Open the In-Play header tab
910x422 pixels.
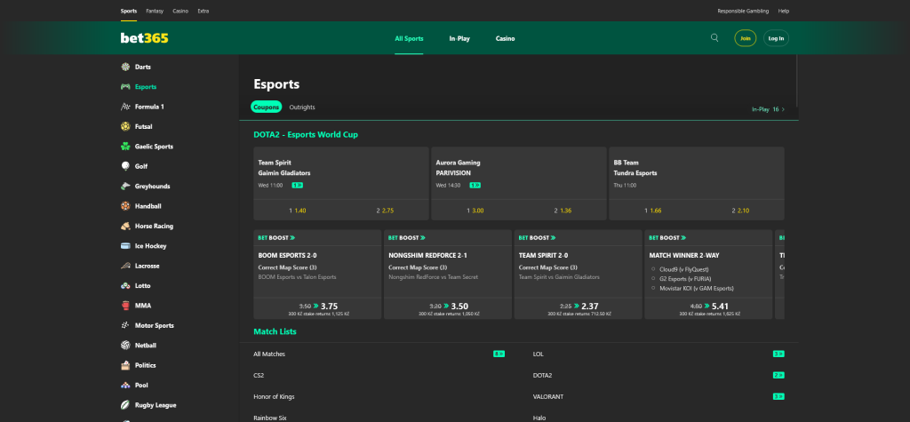click(x=459, y=39)
